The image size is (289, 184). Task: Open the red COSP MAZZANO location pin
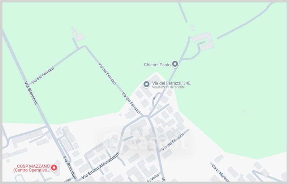coord(54,168)
